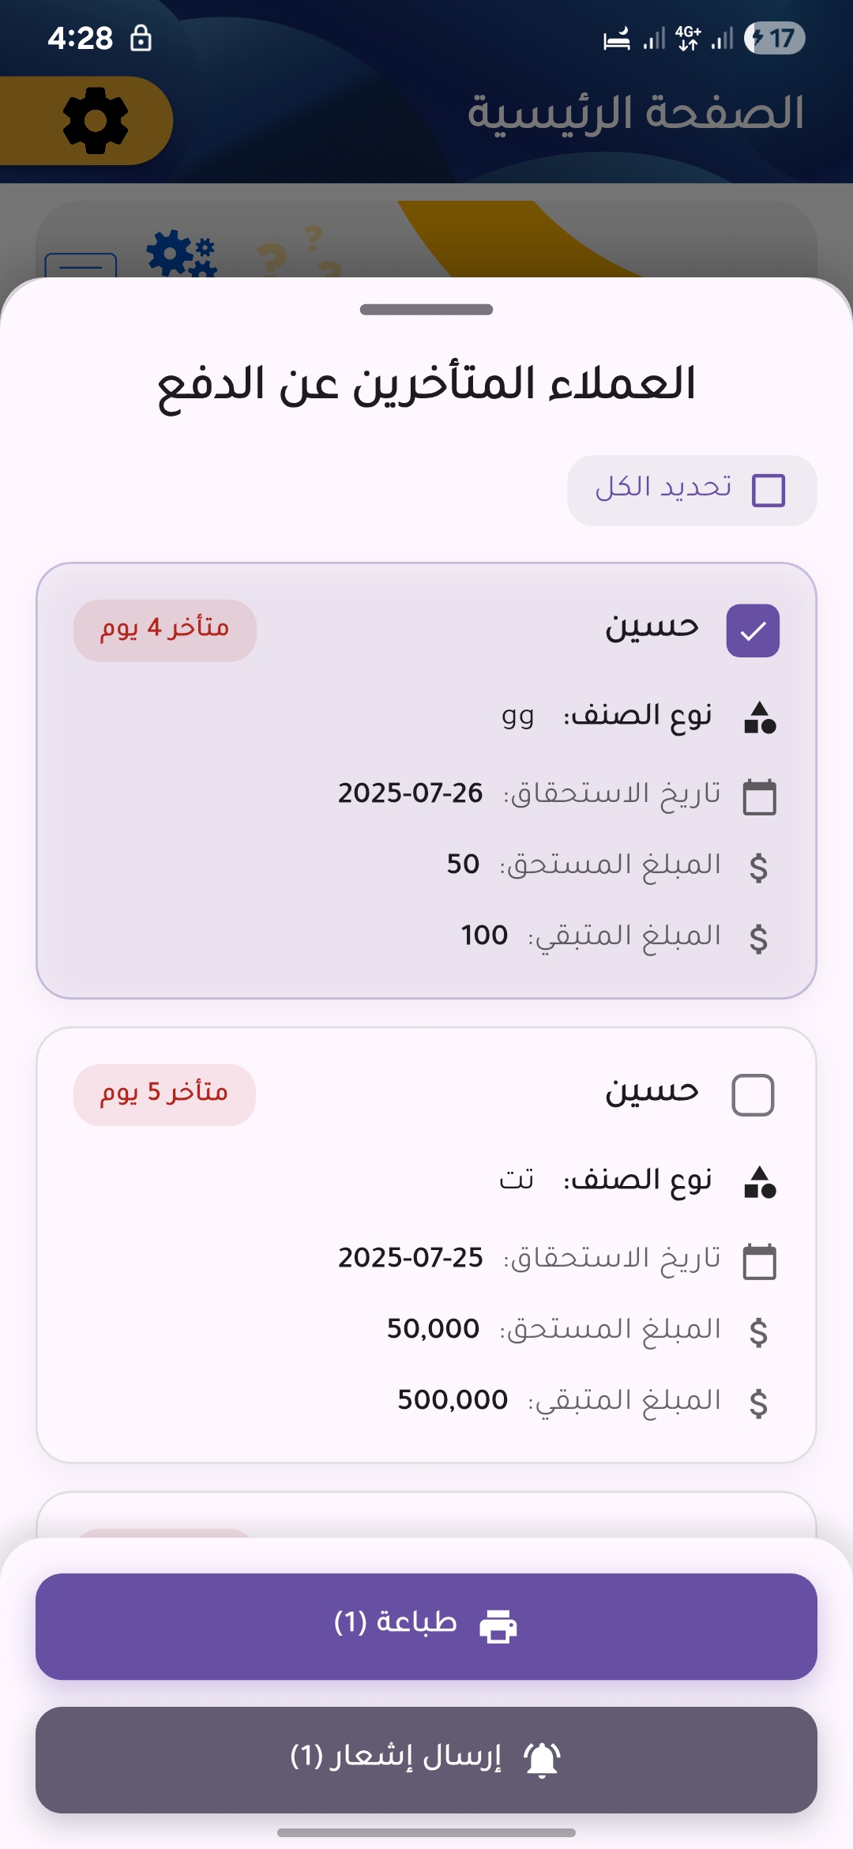Click battery indicator in status bar
Image resolution: width=853 pixels, height=1849 pixels.
tap(774, 38)
